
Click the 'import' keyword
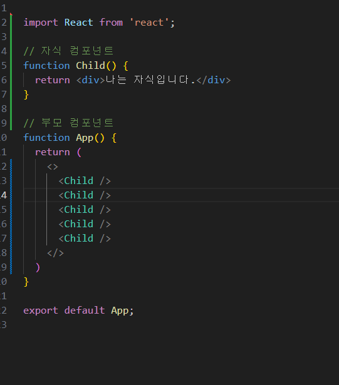[41, 23]
